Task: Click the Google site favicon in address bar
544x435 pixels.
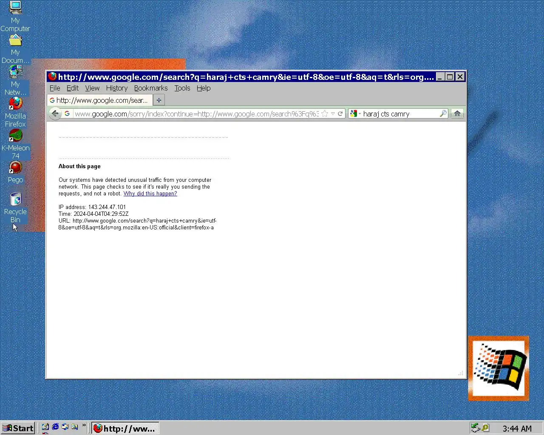Action: [67, 113]
